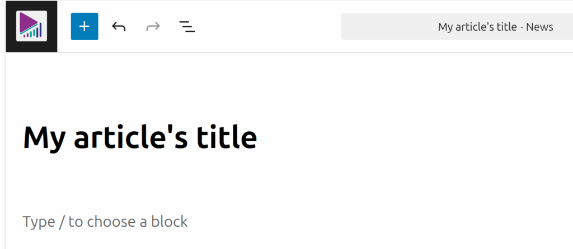
Task: Click into the "Type / to choose a block" paragraph
Action: (x=105, y=222)
